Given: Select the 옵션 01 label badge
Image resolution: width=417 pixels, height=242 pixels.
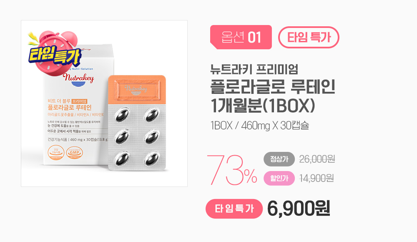Looking at the screenshot, I should point(241,37).
